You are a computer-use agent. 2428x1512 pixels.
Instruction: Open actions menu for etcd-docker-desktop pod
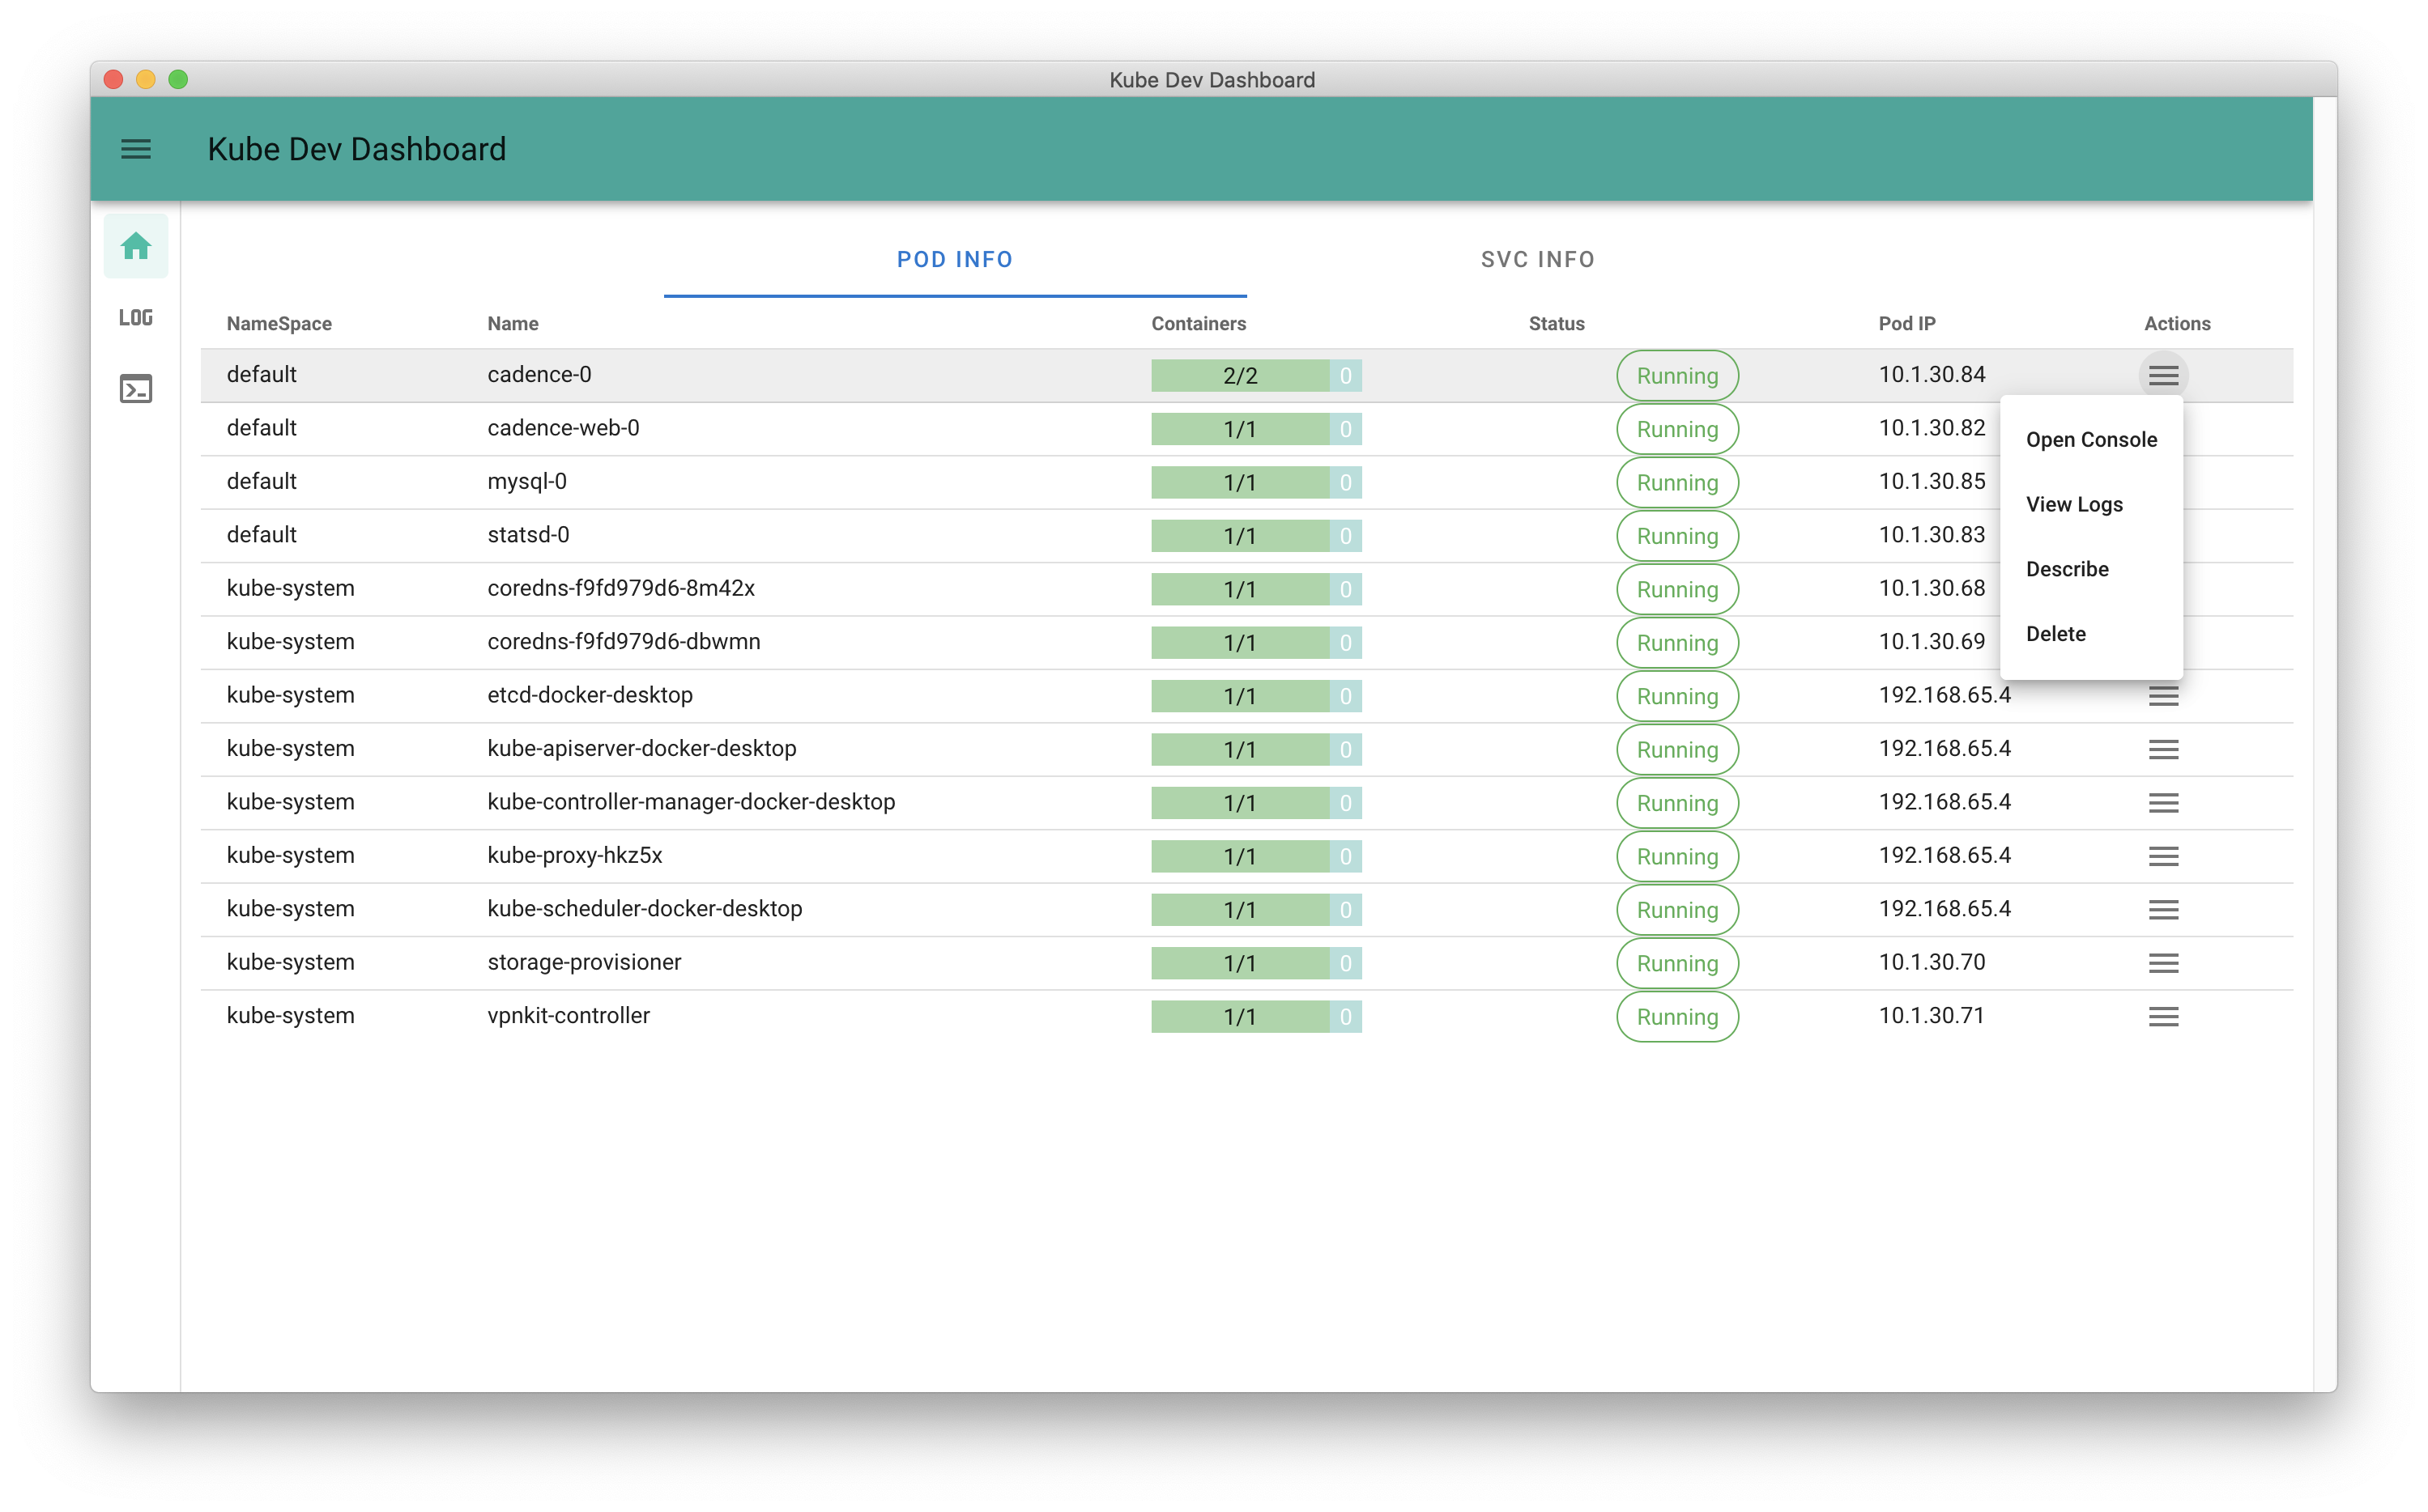click(2163, 696)
